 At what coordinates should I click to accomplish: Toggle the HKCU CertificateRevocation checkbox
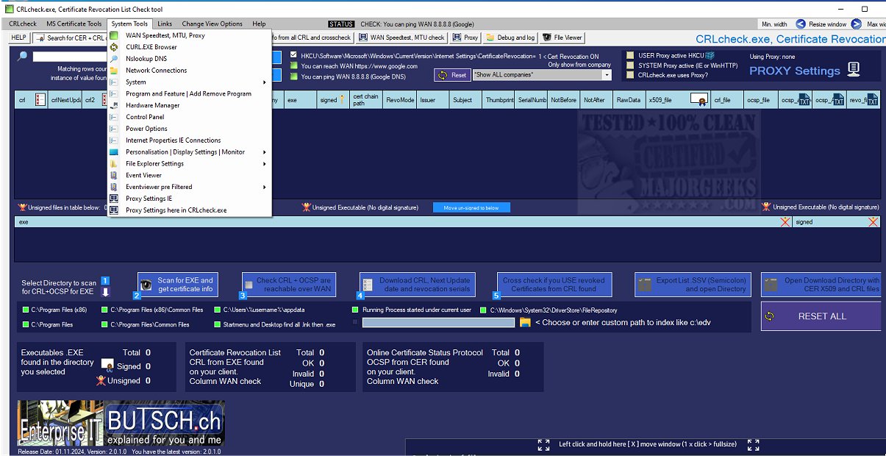coord(294,55)
